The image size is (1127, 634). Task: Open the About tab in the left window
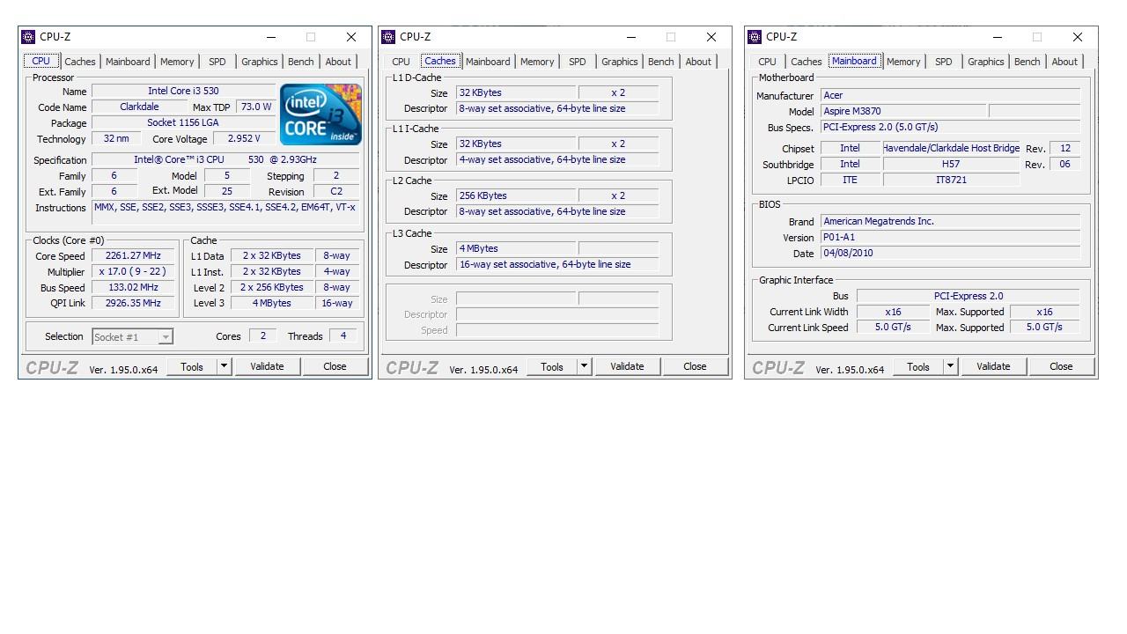(x=338, y=62)
